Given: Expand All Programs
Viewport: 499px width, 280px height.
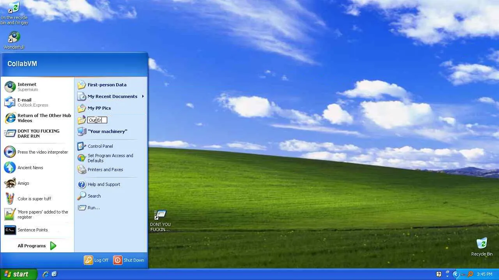Looking at the screenshot, I should [x=37, y=246].
